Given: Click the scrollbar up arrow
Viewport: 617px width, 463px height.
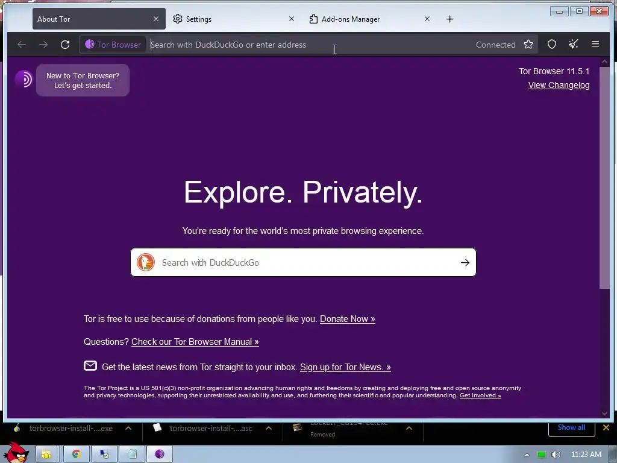Looking at the screenshot, I should click(604, 61).
